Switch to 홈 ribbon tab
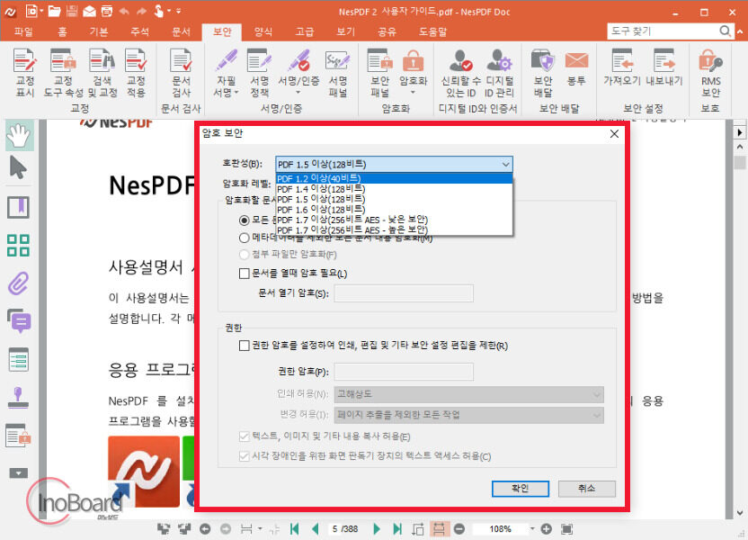Screen dimensions: 748x540 coord(63,31)
